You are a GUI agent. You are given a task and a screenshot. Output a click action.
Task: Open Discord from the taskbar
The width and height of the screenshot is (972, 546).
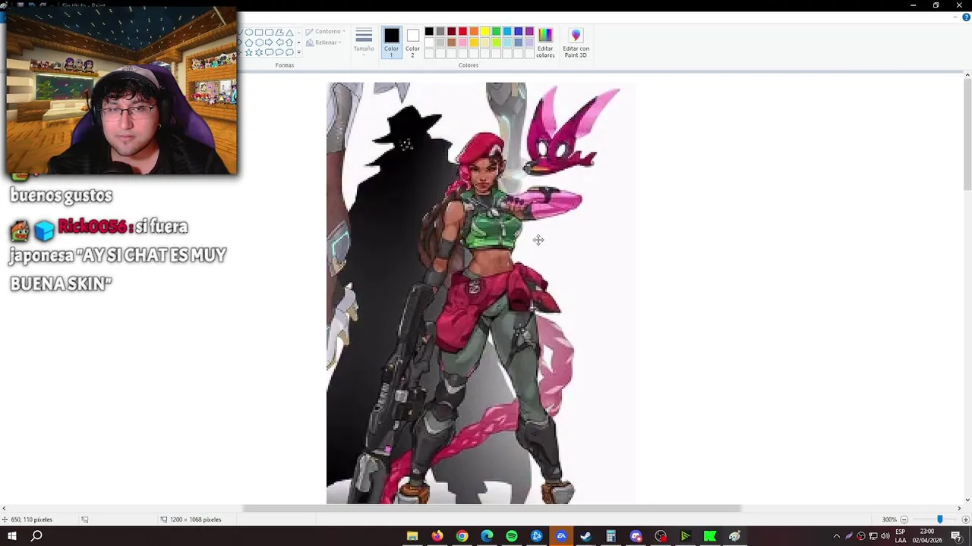pos(636,536)
